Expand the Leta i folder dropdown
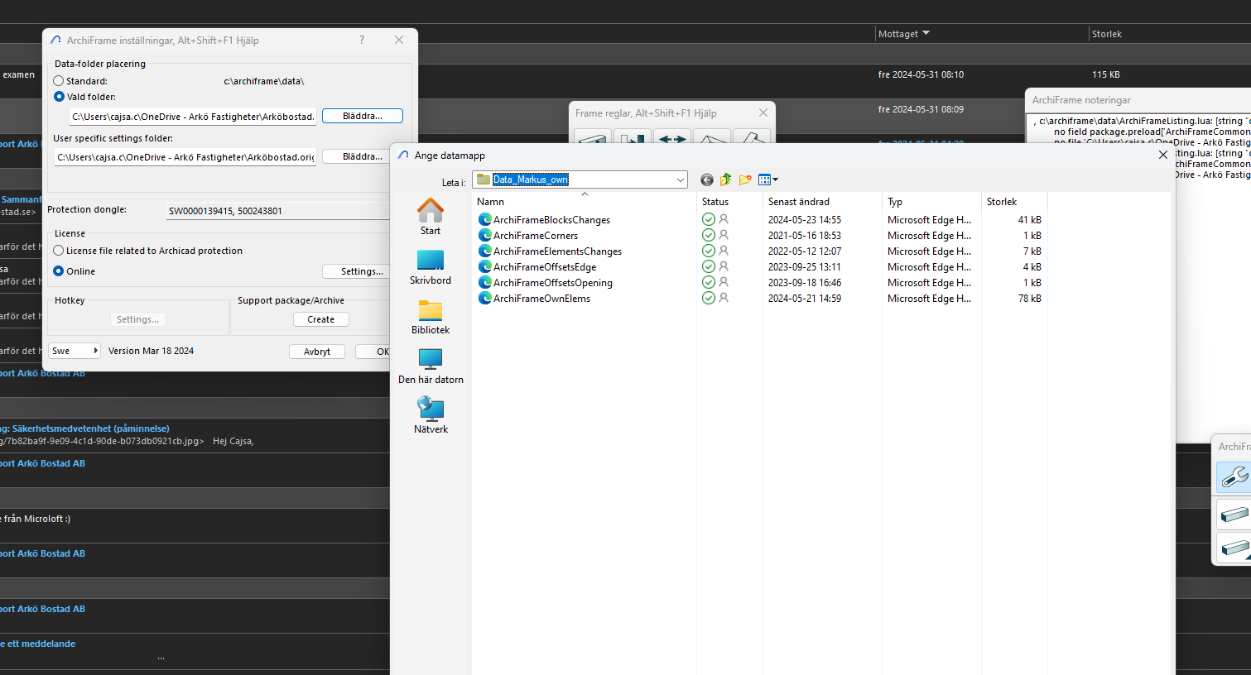The image size is (1251, 675). pyautogui.click(x=680, y=180)
